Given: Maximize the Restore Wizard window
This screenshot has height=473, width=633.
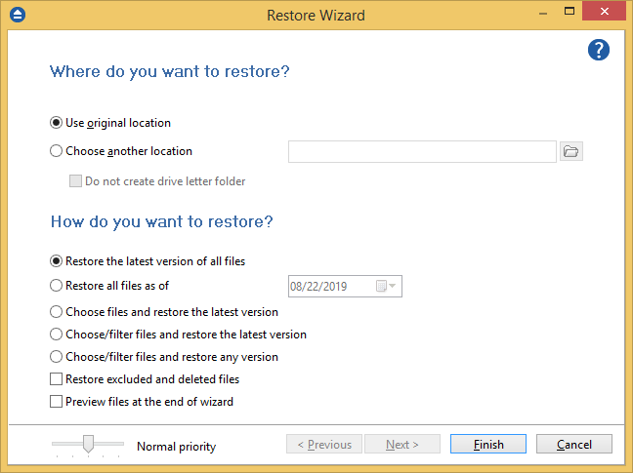Looking at the screenshot, I should 570,12.
